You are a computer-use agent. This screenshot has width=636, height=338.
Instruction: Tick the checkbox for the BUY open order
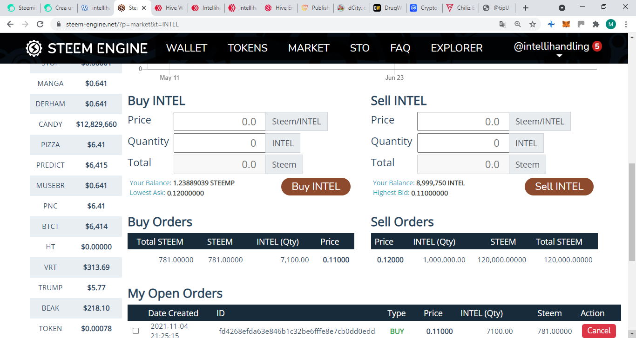[x=136, y=331]
